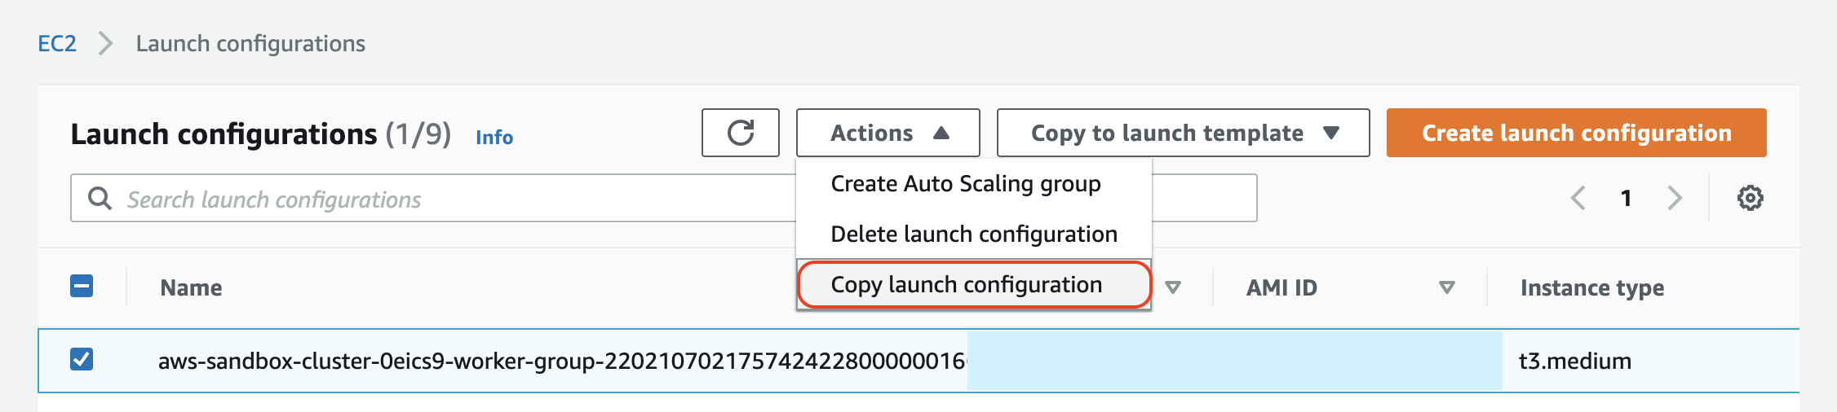The height and width of the screenshot is (412, 1837).
Task: Open table preferences gear icon
Action: coord(1750,198)
